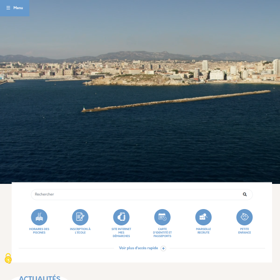This screenshot has height=280, width=280.
Task: Click the Marseille Recrute label
Action: (x=203, y=231)
